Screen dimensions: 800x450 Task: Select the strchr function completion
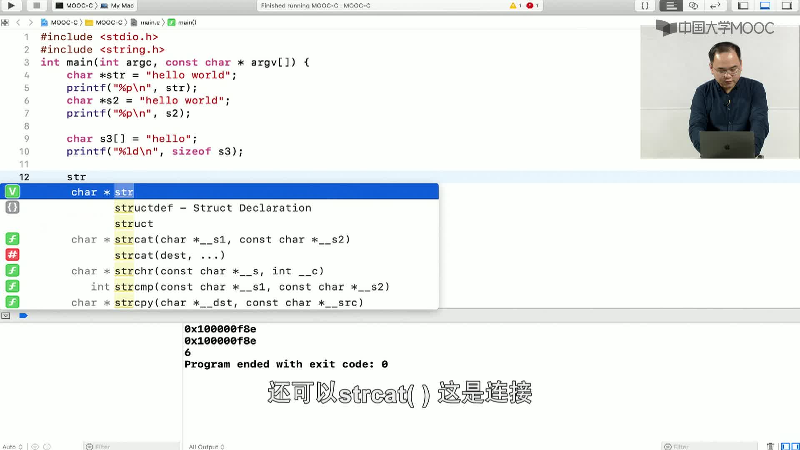(x=219, y=271)
